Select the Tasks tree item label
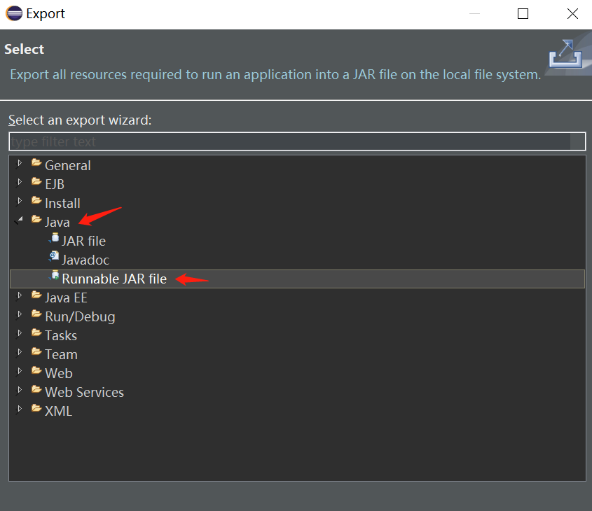 61,335
